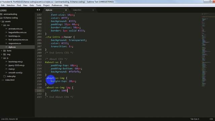This screenshot has height=121, width=215.
Task: Click the index.html code file icon
Action: point(3,80)
